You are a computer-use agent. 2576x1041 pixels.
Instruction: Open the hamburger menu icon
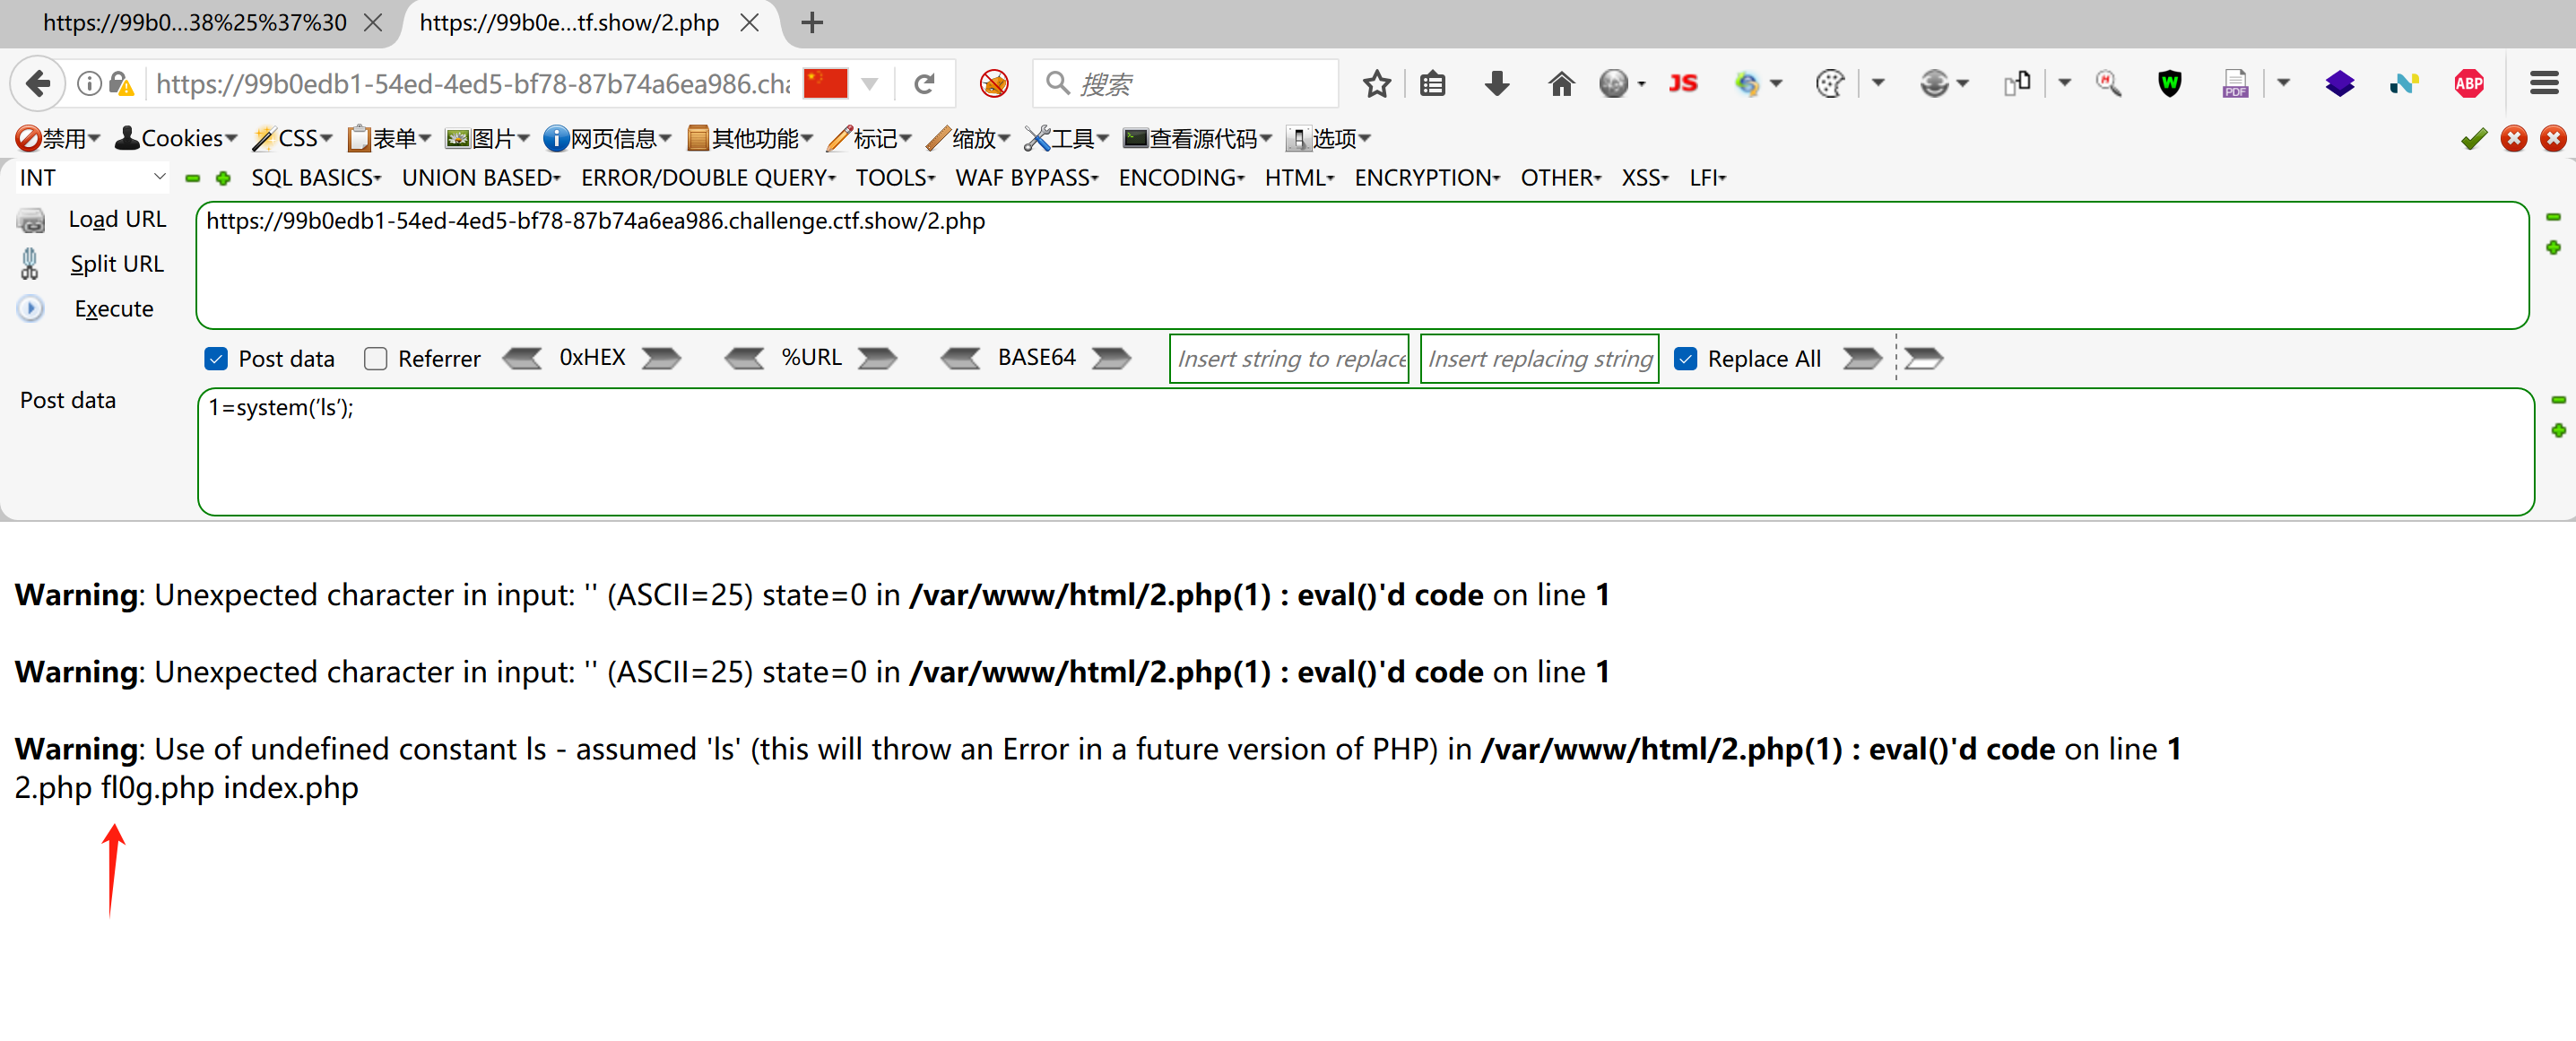click(2543, 84)
